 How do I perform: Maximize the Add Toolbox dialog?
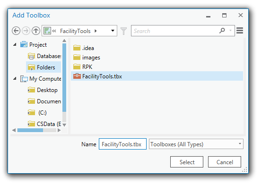pyautogui.click(x=224, y=15)
